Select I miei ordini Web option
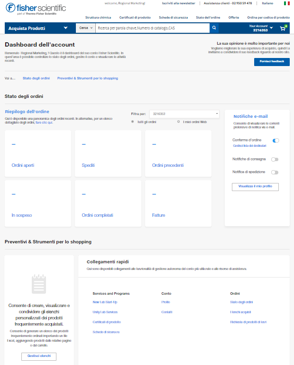The width and height of the screenshot is (294, 365). tap(178, 122)
